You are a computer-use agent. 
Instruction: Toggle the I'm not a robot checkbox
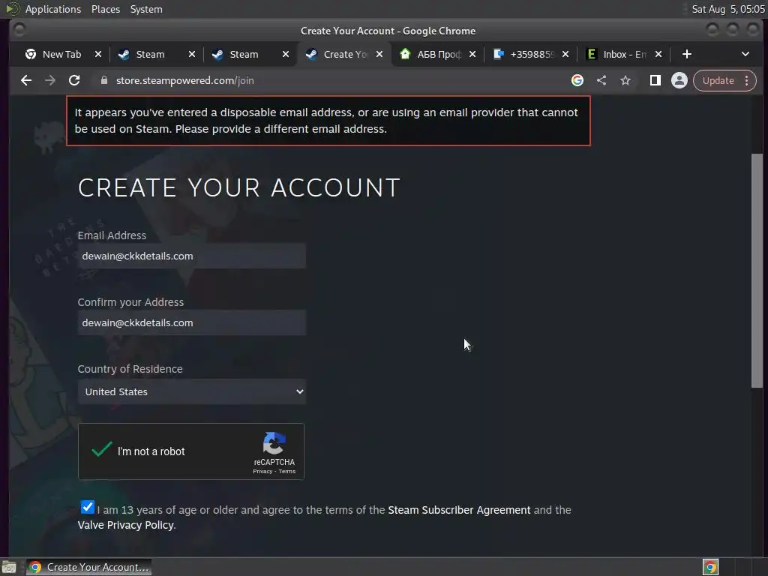[x=102, y=450]
